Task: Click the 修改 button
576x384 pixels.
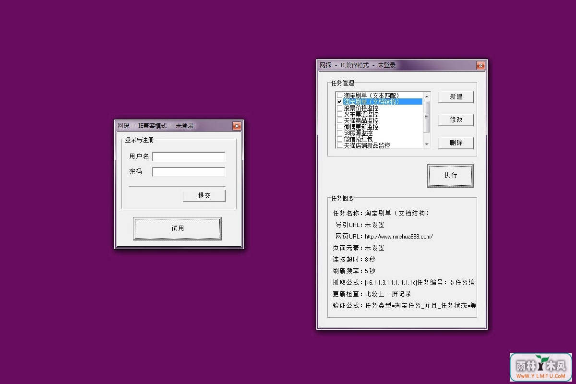Action: coord(456,120)
